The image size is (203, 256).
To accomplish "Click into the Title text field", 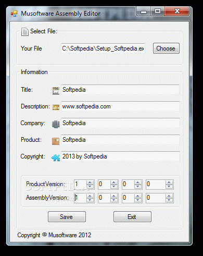I will click(x=120, y=90).
